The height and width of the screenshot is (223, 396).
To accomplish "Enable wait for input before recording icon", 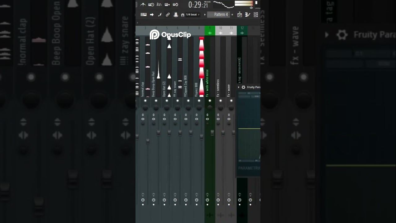I will tap(151, 5).
